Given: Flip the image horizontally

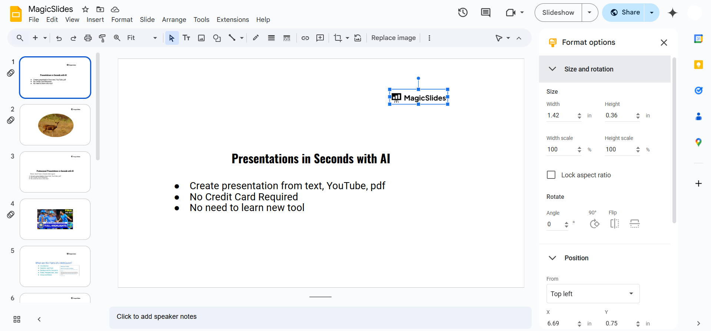Looking at the screenshot, I should click(614, 224).
